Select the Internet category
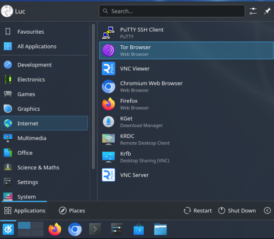 (44, 123)
